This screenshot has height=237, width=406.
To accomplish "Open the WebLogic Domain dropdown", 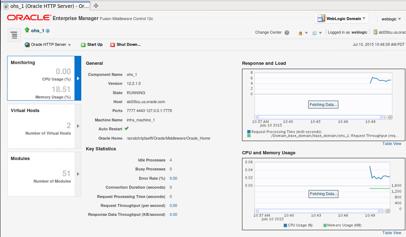I will 364,18.
